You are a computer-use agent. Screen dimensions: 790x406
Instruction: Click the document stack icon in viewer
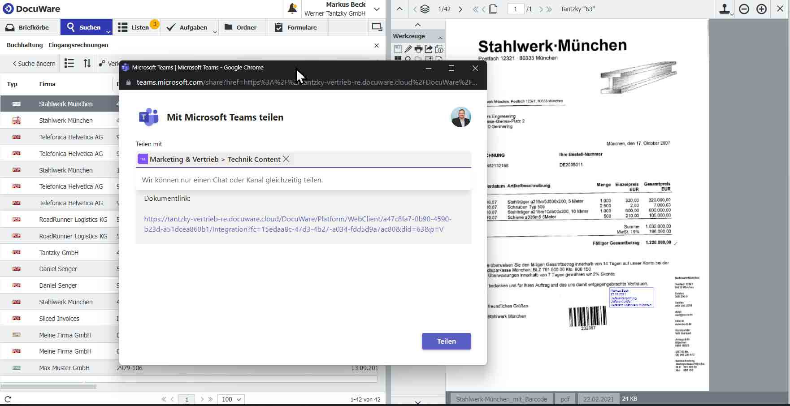(x=425, y=9)
